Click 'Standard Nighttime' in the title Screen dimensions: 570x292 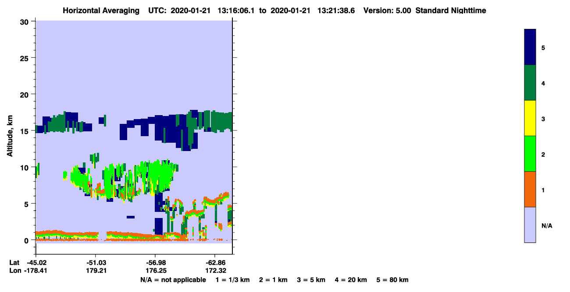coord(451,11)
